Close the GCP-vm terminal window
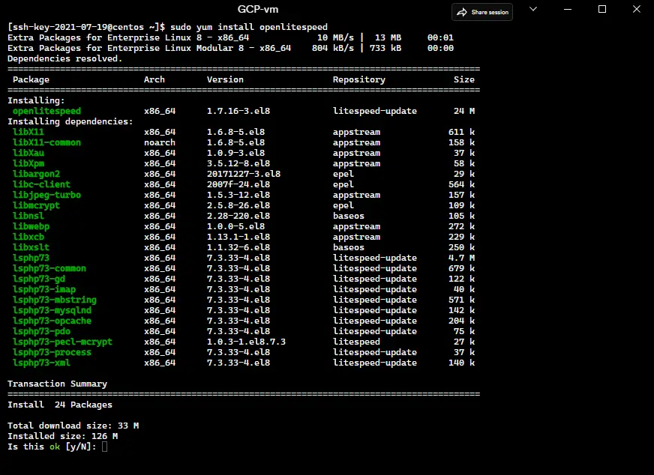This screenshot has width=654, height=475. pos(637,9)
